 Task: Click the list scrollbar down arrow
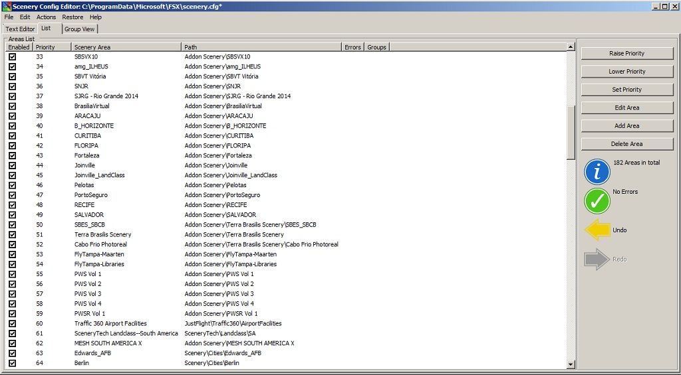coord(571,364)
